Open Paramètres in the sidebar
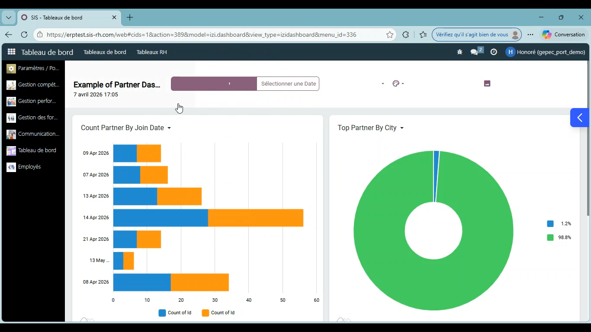 (33, 68)
